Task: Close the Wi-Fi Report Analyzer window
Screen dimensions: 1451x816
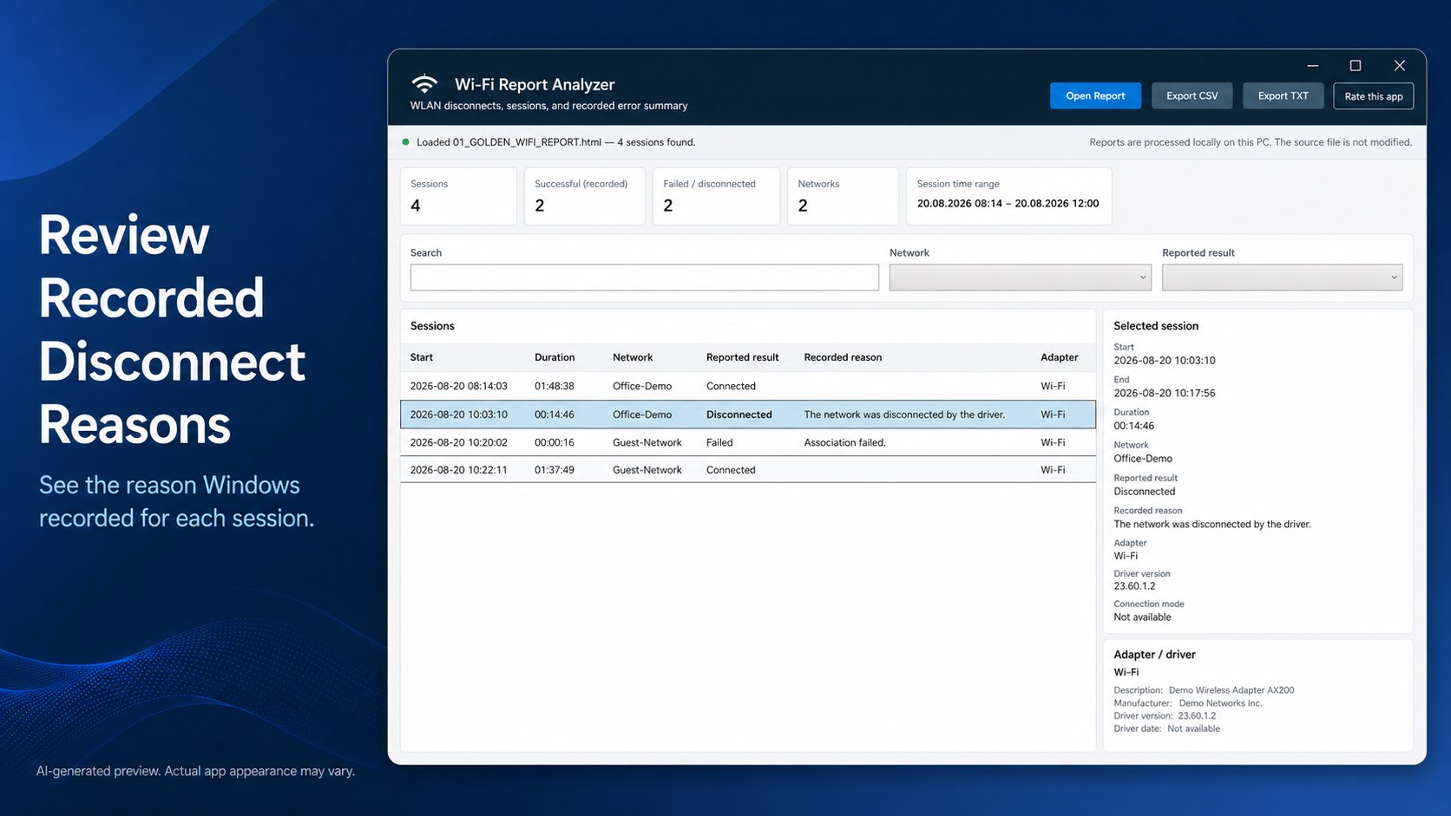Action: pyautogui.click(x=1399, y=66)
